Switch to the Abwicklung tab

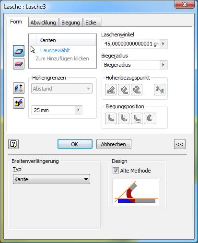coord(43,23)
